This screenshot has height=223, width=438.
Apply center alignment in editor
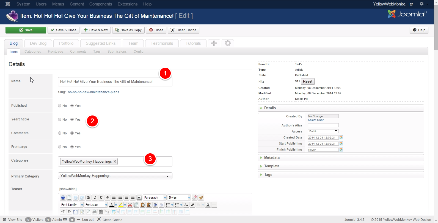point(120,197)
